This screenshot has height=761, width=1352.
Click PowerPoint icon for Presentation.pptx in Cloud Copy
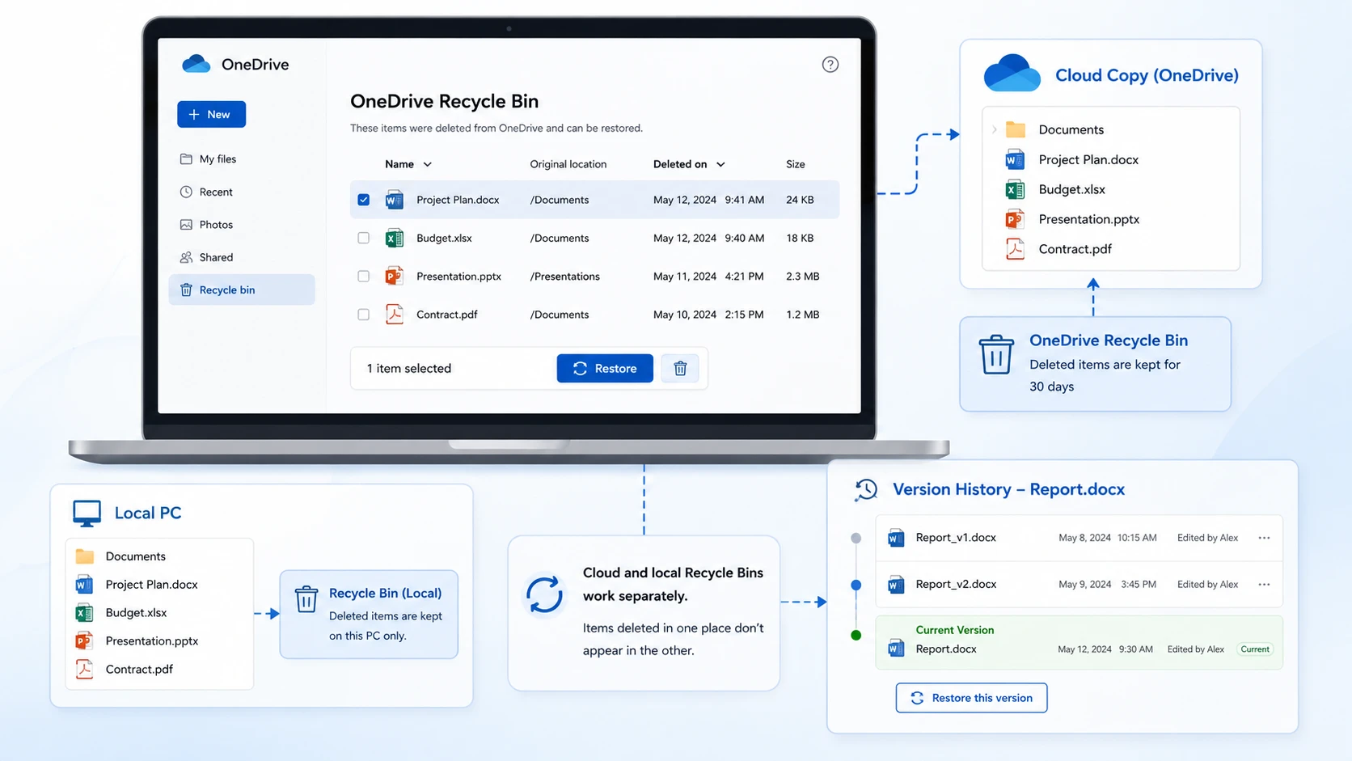pyautogui.click(x=1015, y=219)
